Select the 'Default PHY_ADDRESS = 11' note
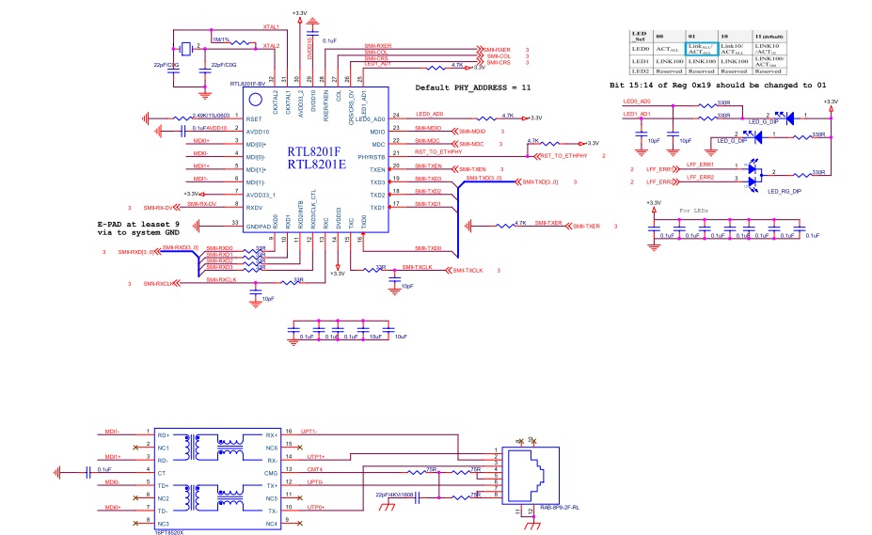Screen dimensions: 872x535 tap(473, 87)
